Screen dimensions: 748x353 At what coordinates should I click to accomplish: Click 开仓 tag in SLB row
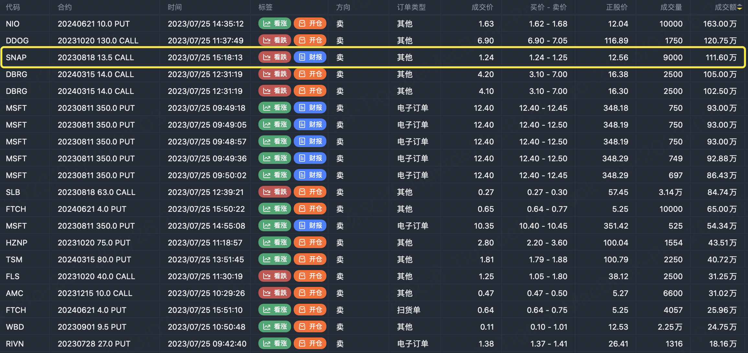(310, 192)
